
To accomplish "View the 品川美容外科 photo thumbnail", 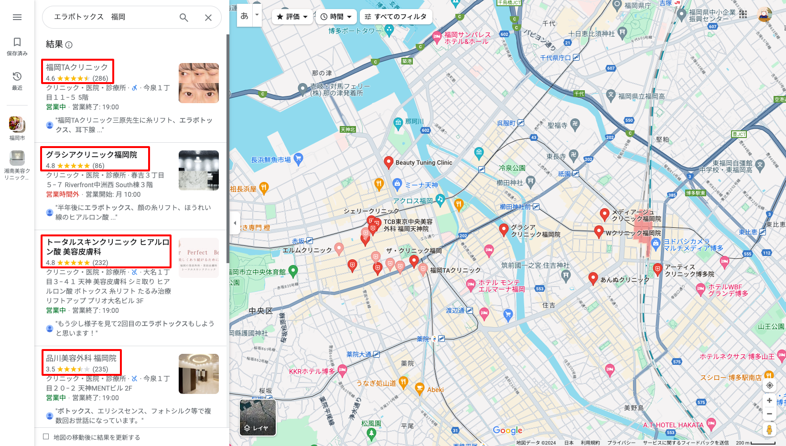I will point(199,374).
